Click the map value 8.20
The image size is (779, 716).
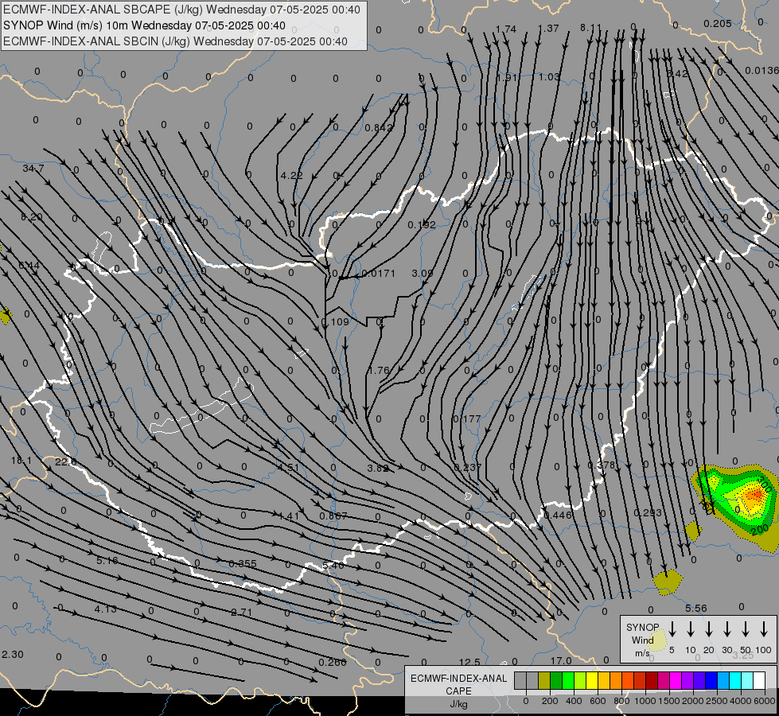click(32, 217)
